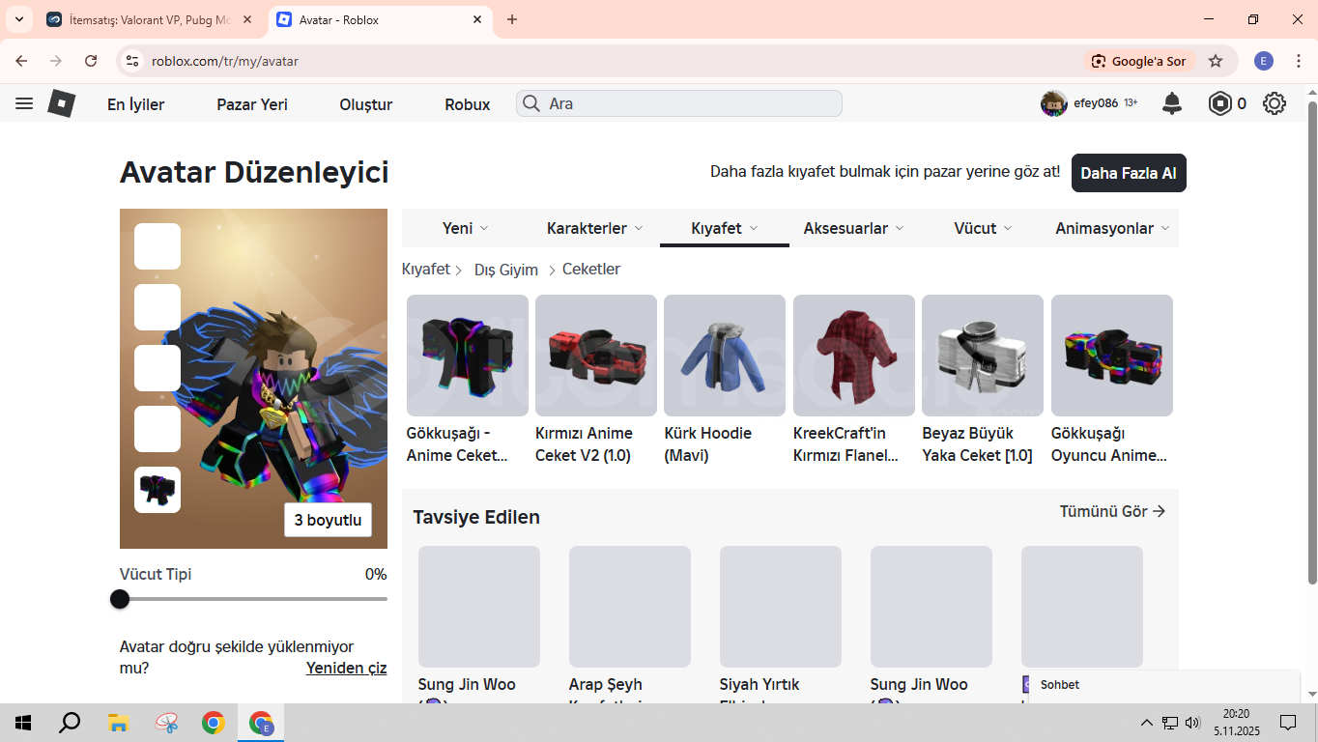Expand the Kıyafet dropdown tab
This screenshot has height=742, width=1318.
tap(724, 228)
